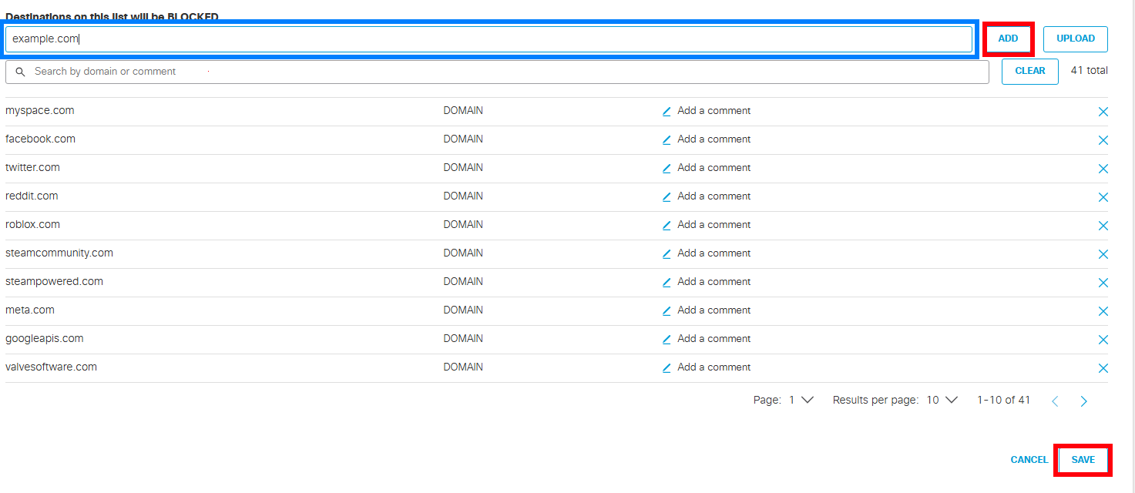Go to previous results page arrow
Screen dimensions: 1135x493
[x=1055, y=401]
